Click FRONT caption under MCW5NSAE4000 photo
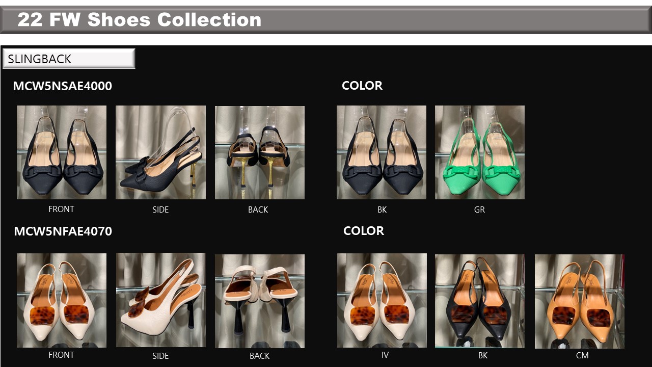 (x=61, y=209)
